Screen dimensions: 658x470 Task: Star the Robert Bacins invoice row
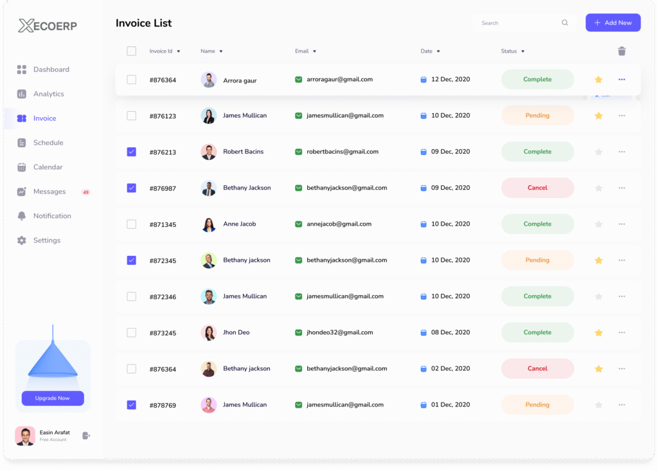click(x=598, y=152)
